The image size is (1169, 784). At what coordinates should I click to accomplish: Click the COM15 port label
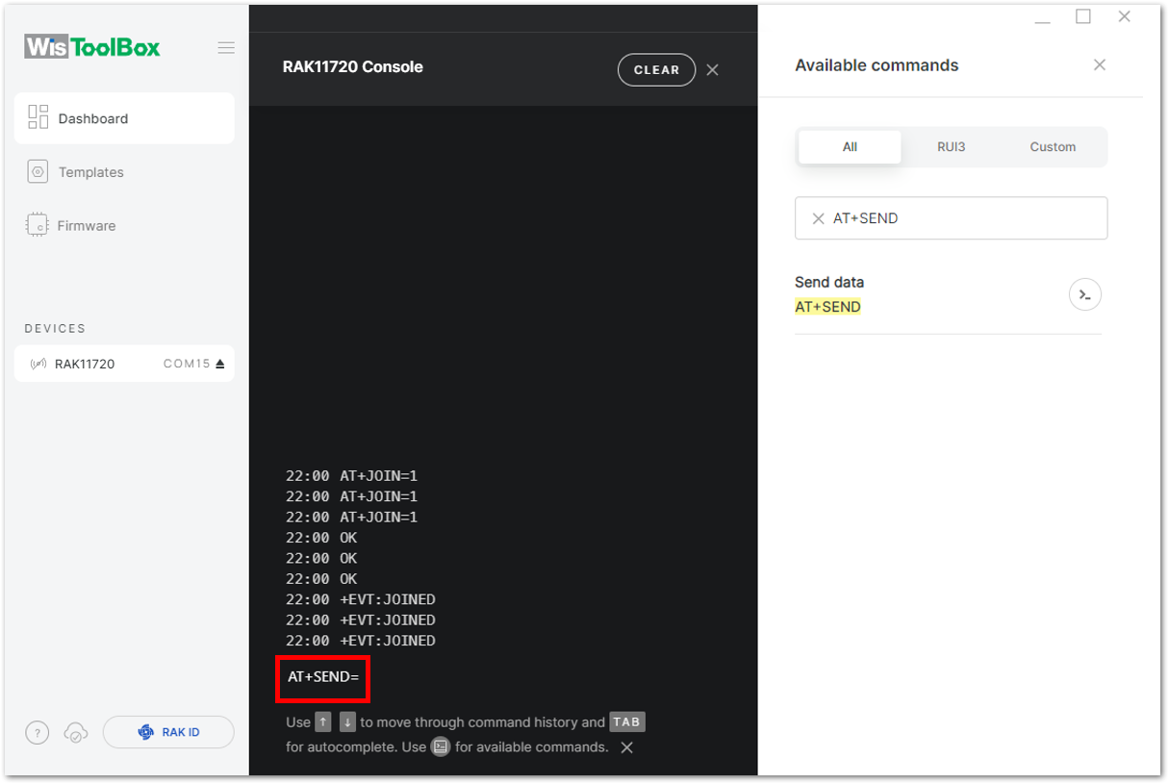187,364
